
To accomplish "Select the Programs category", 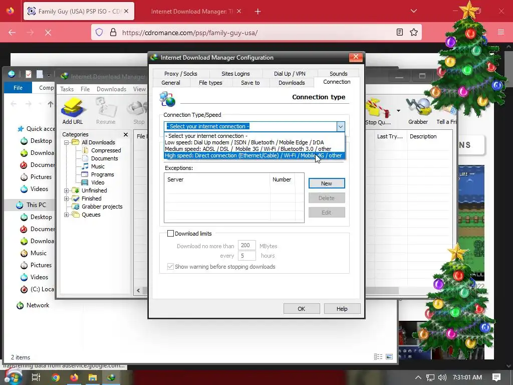I will click(102, 174).
